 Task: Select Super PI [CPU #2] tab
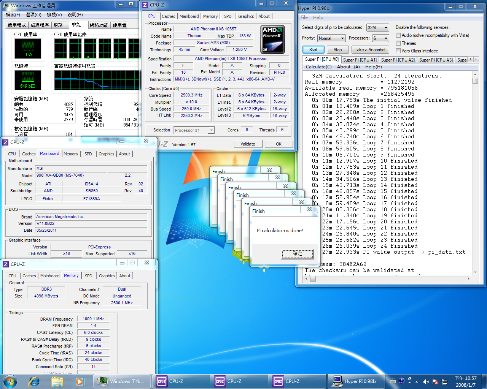tap(398, 60)
